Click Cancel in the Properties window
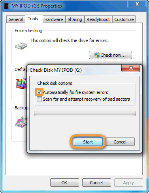 [96, 183]
